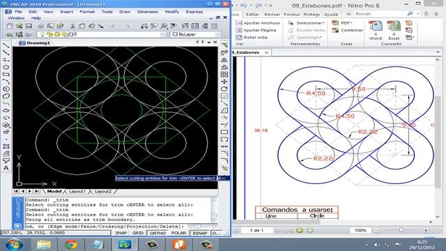This screenshot has height=251, width=446.
Task: Select the Mirror tool in ZWCAD modify toolbar
Action: [224, 60]
